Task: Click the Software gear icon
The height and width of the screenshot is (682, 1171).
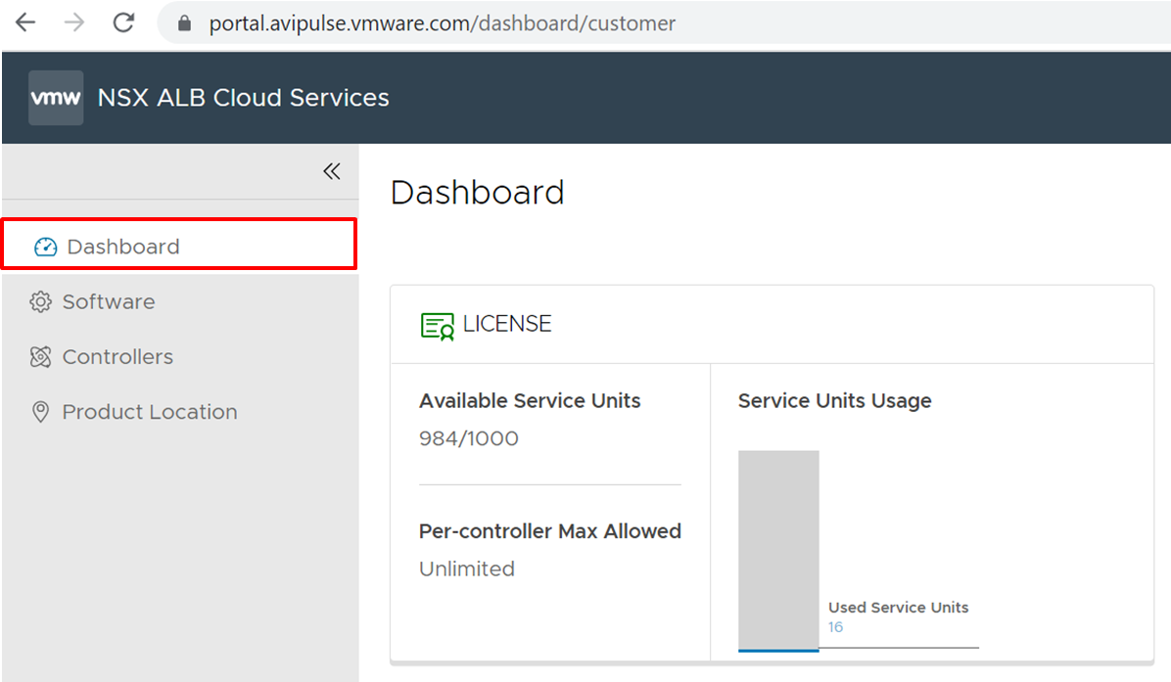Action: click(x=40, y=302)
